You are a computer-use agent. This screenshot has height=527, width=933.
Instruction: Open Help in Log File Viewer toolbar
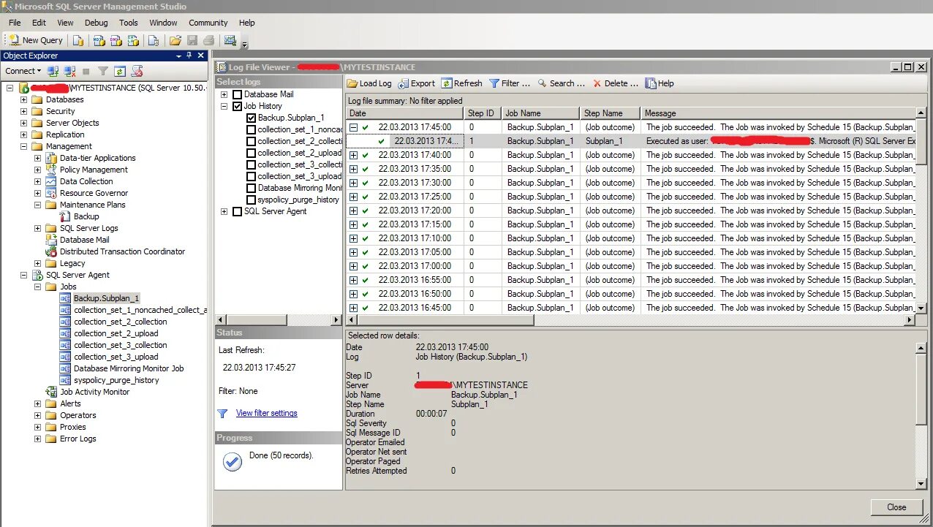pyautogui.click(x=660, y=83)
